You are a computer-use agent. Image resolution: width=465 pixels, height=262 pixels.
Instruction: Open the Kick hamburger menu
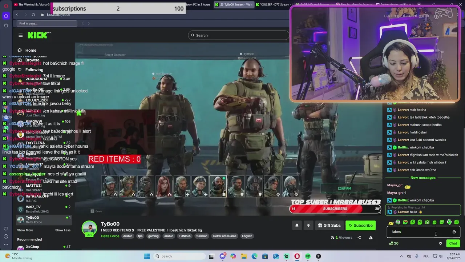pos(21,35)
